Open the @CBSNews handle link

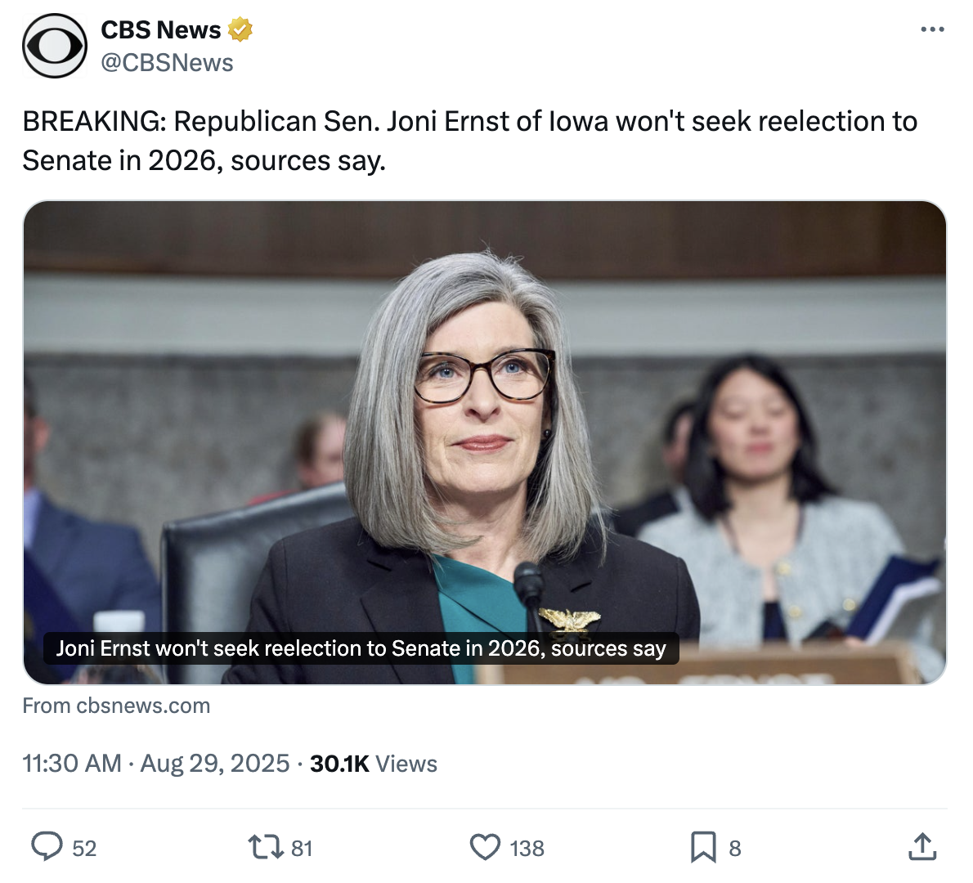(x=167, y=63)
